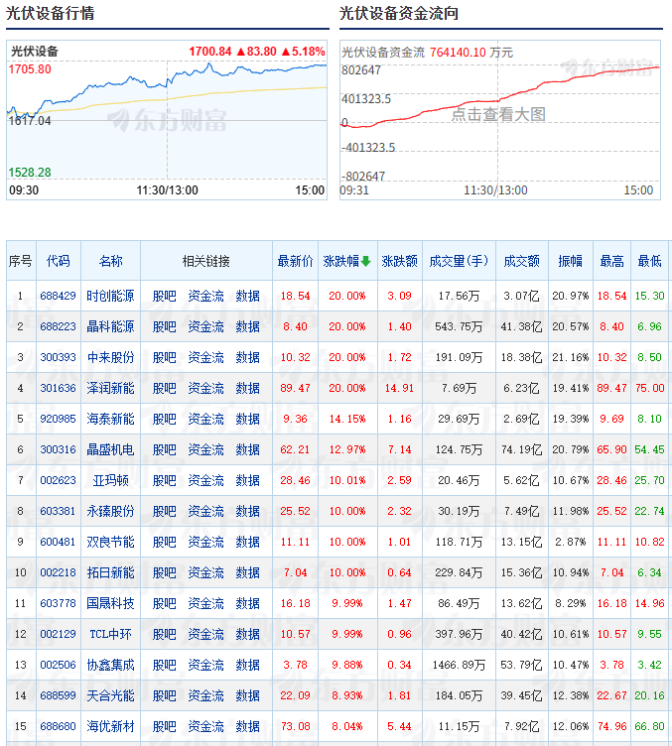Open 数据 for 中来股份
Image resolution: width=672 pixels, height=746 pixels.
point(248,357)
